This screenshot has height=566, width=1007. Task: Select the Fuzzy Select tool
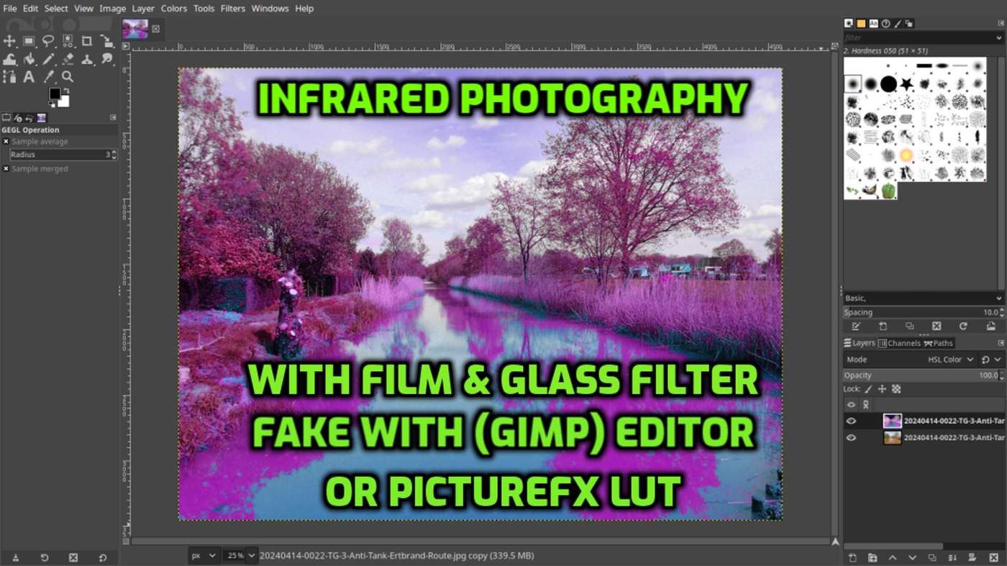[x=68, y=41]
